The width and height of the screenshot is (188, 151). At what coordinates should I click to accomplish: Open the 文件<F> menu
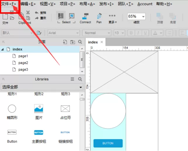tap(9, 4)
